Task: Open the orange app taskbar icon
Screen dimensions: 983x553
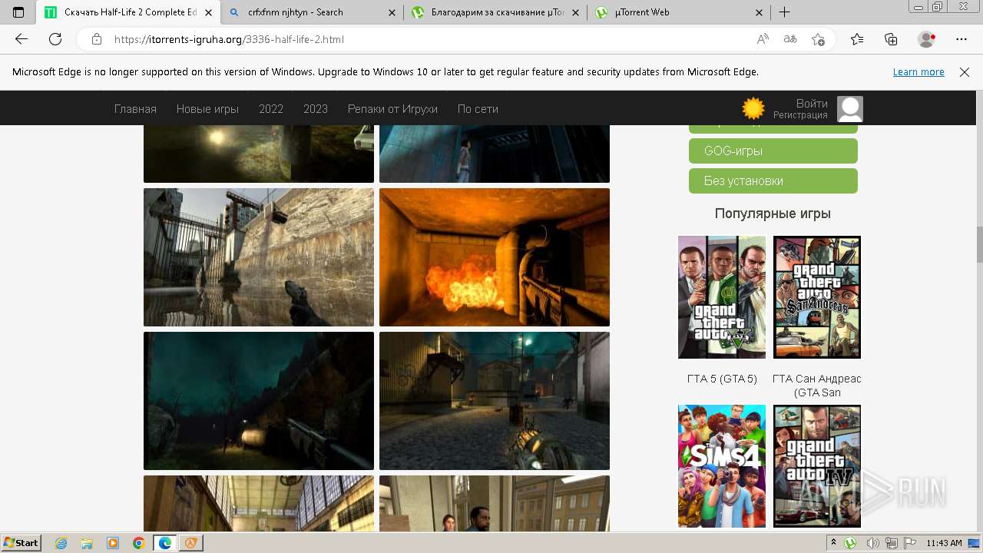Action: [190, 543]
